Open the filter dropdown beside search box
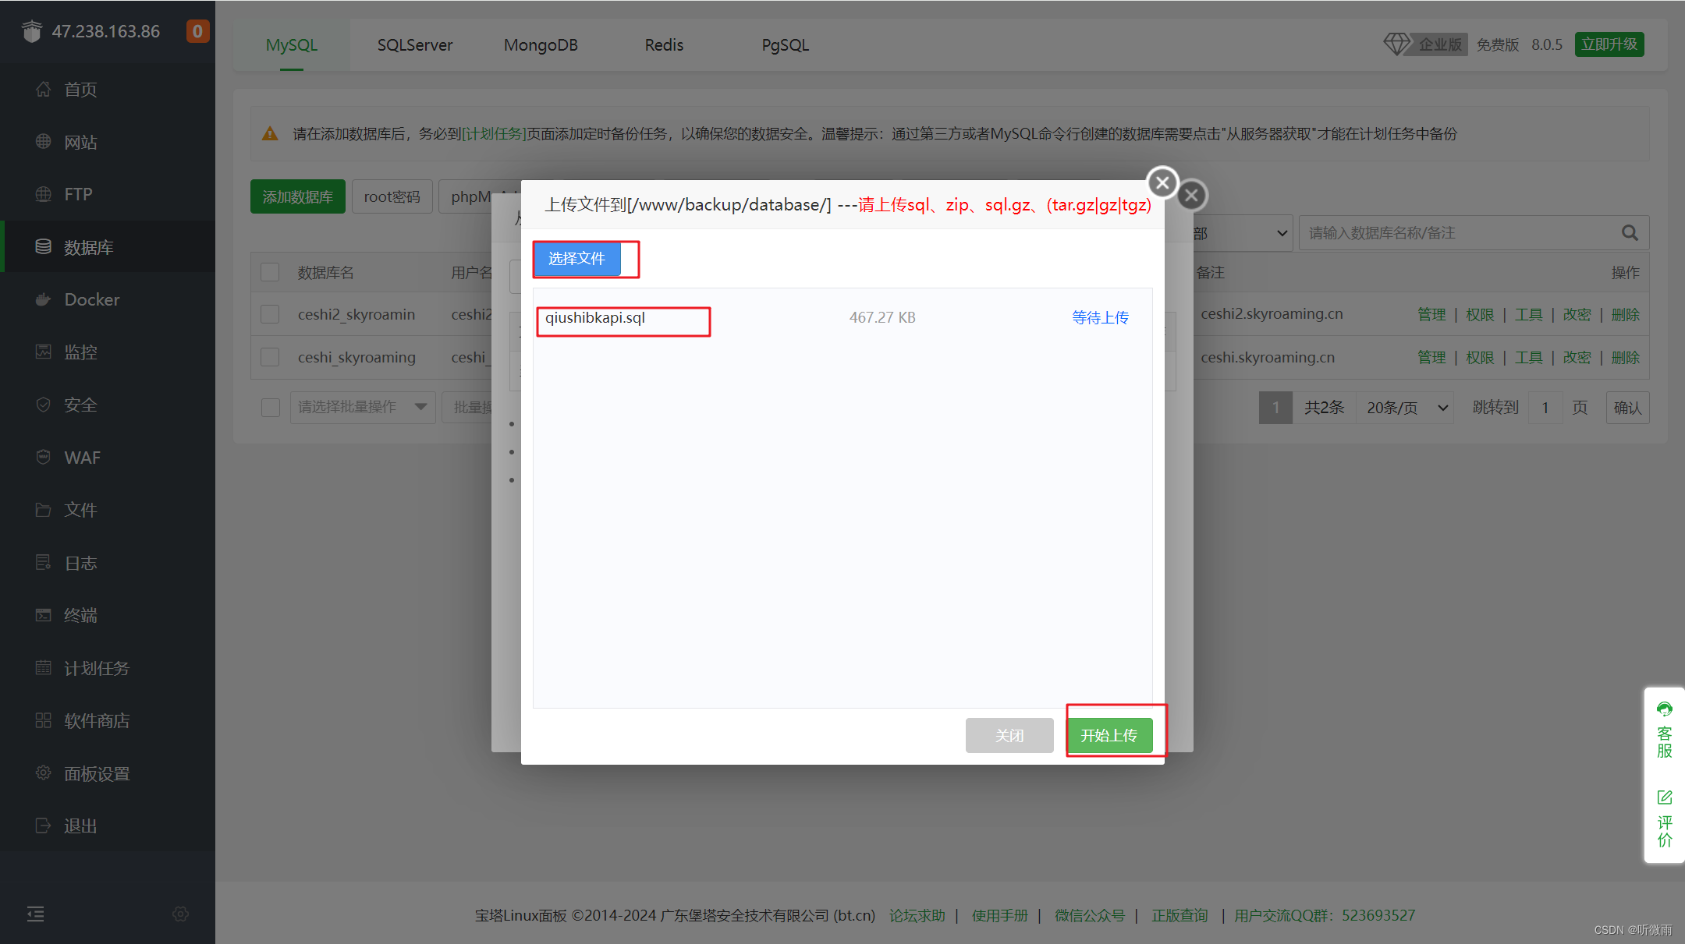Screen dimensions: 1685x944 [1240, 233]
